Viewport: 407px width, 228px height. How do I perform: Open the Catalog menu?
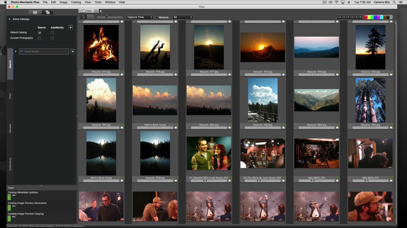click(76, 2)
